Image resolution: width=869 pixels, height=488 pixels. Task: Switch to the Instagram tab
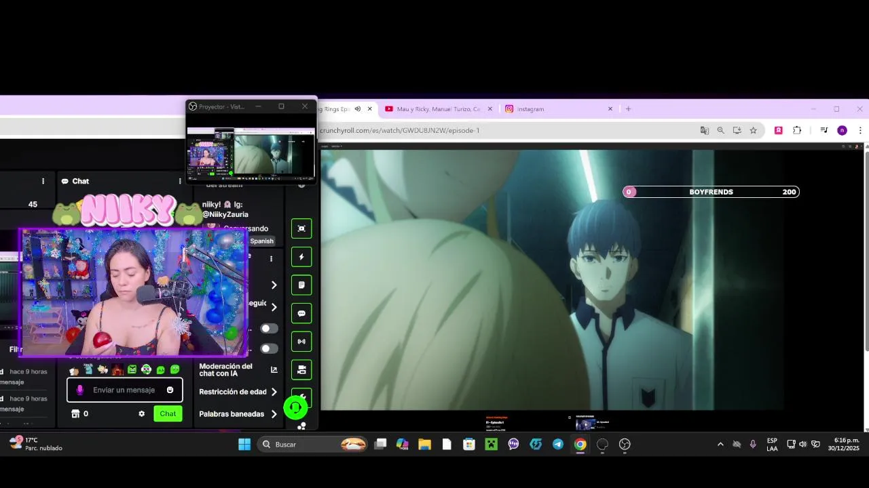[559, 108]
